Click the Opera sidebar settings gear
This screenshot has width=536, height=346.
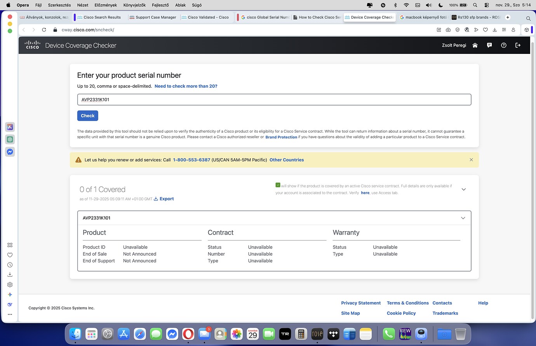pyautogui.click(x=10, y=285)
